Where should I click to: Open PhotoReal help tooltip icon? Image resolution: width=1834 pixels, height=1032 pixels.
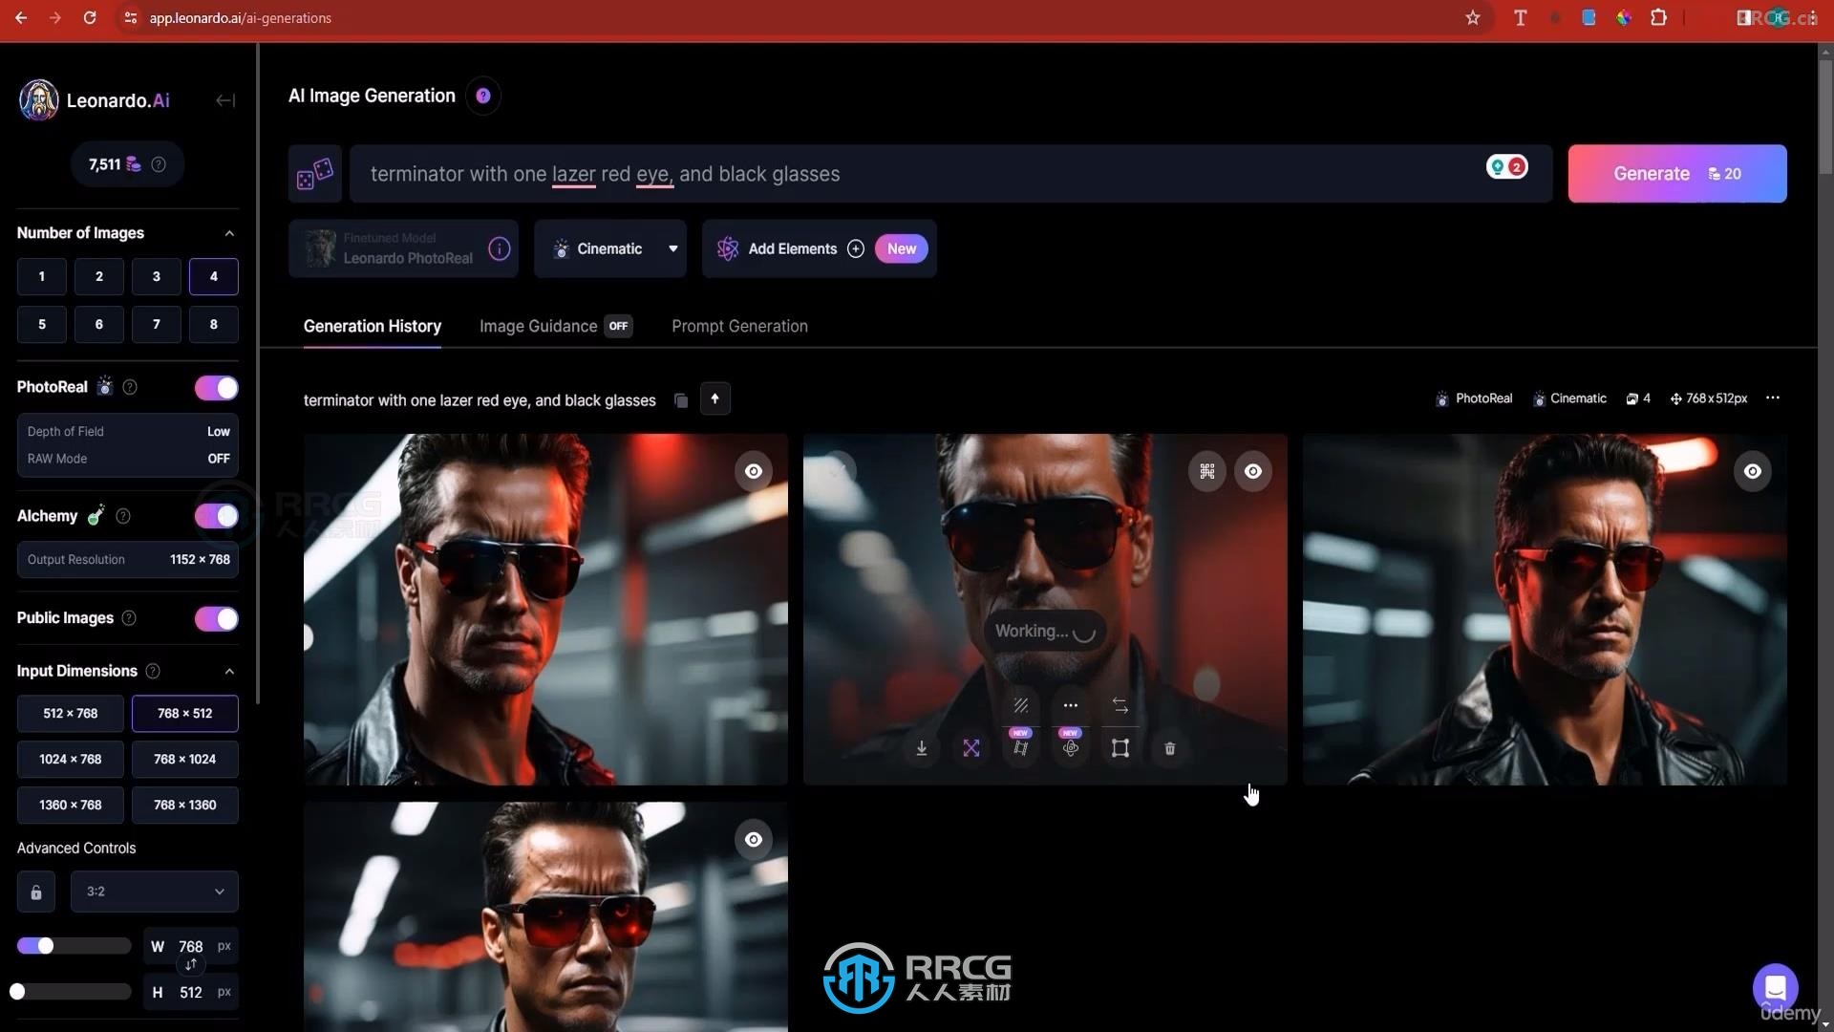pyautogui.click(x=130, y=387)
